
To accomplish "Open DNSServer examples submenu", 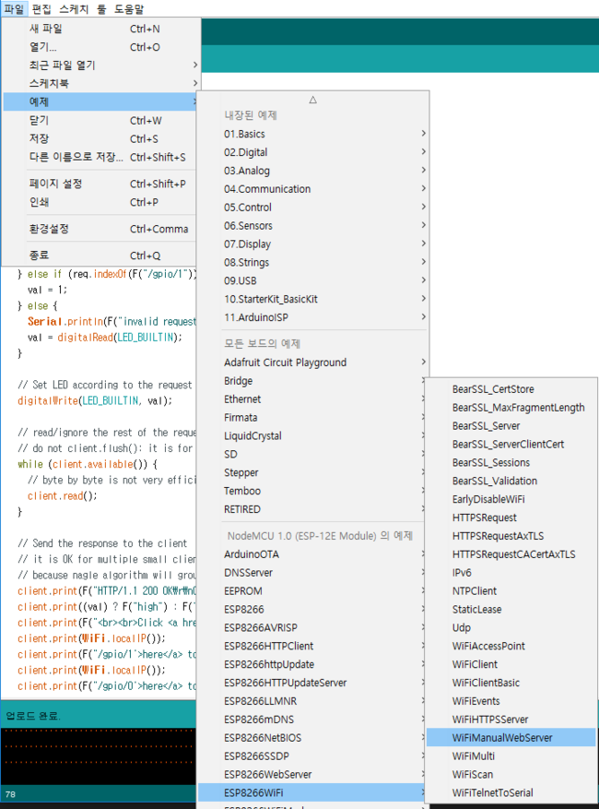I will pyautogui.click(x=313, y=573).
